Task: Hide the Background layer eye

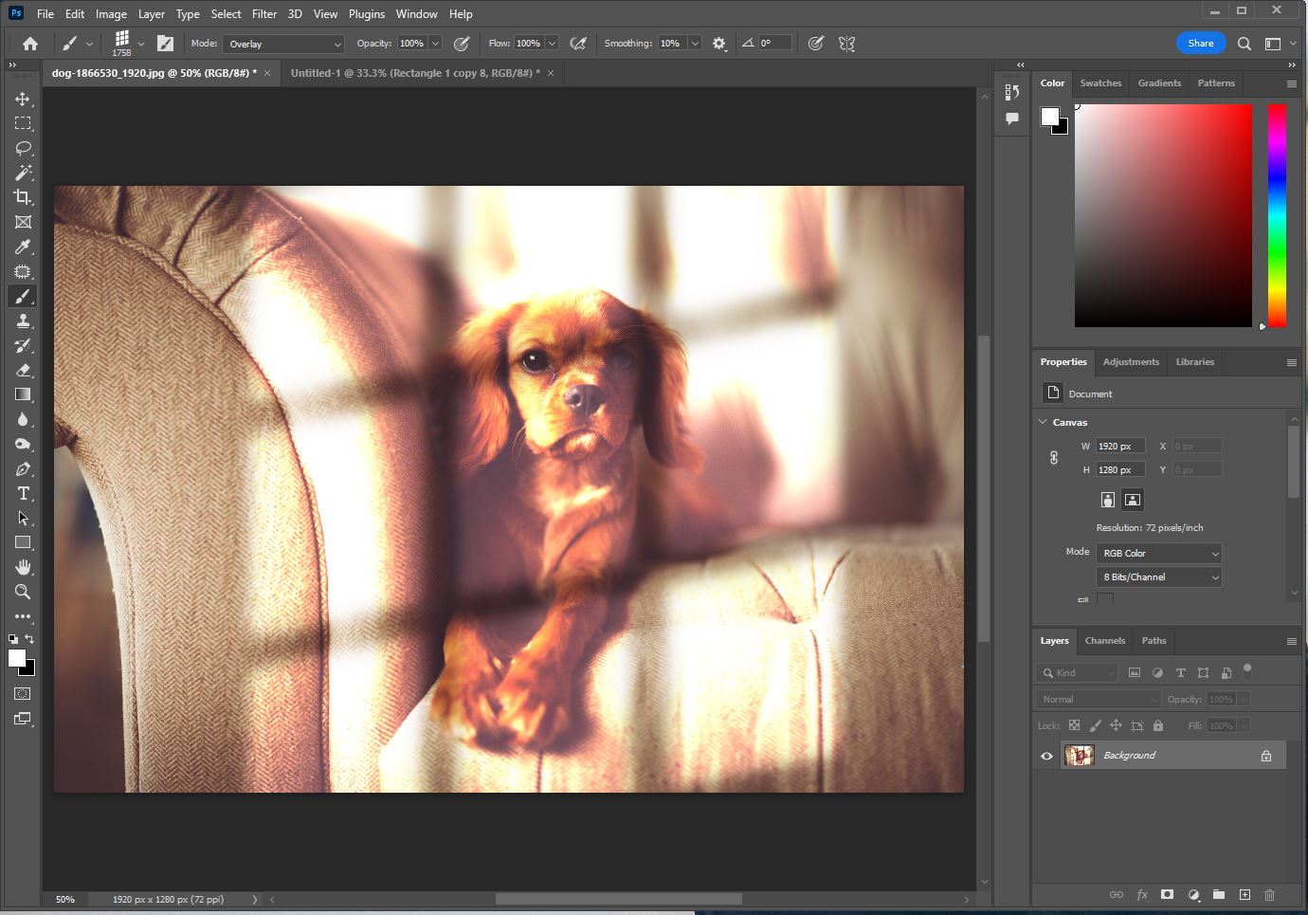Action: tap(1046, 756)
